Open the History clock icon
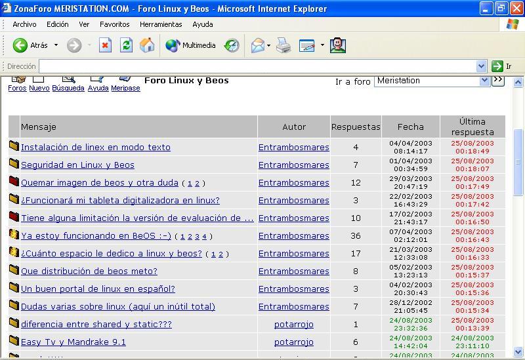 [x=232, y=45]
